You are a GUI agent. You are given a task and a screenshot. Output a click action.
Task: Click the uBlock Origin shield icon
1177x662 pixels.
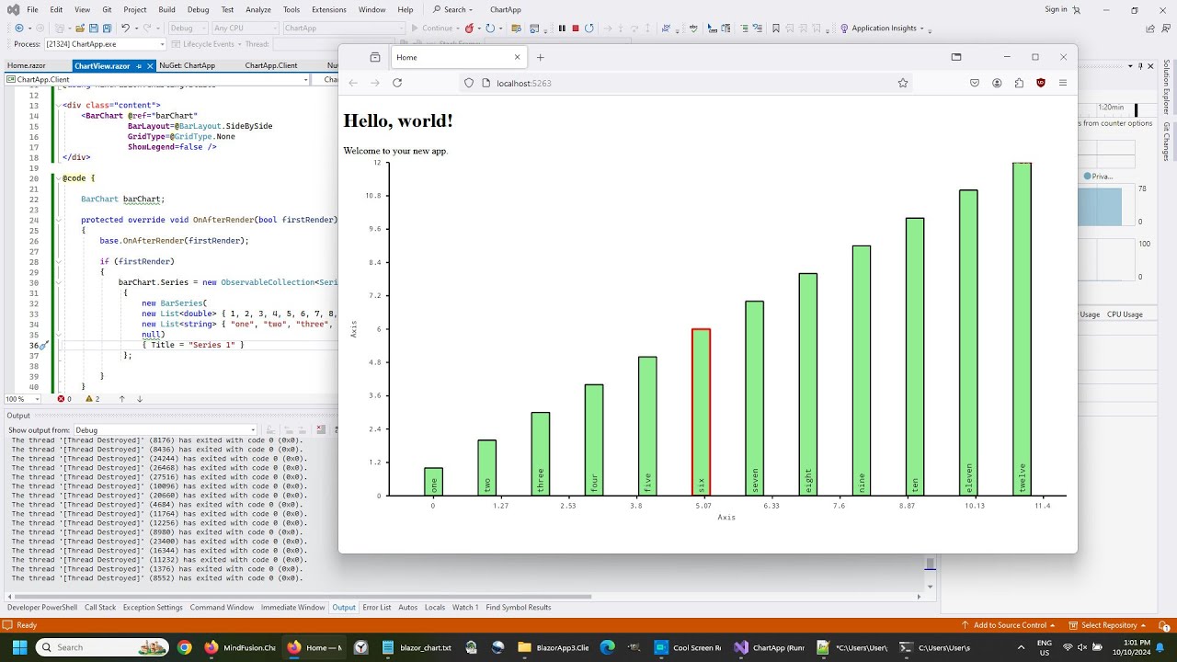click(x=1041, y=83)
